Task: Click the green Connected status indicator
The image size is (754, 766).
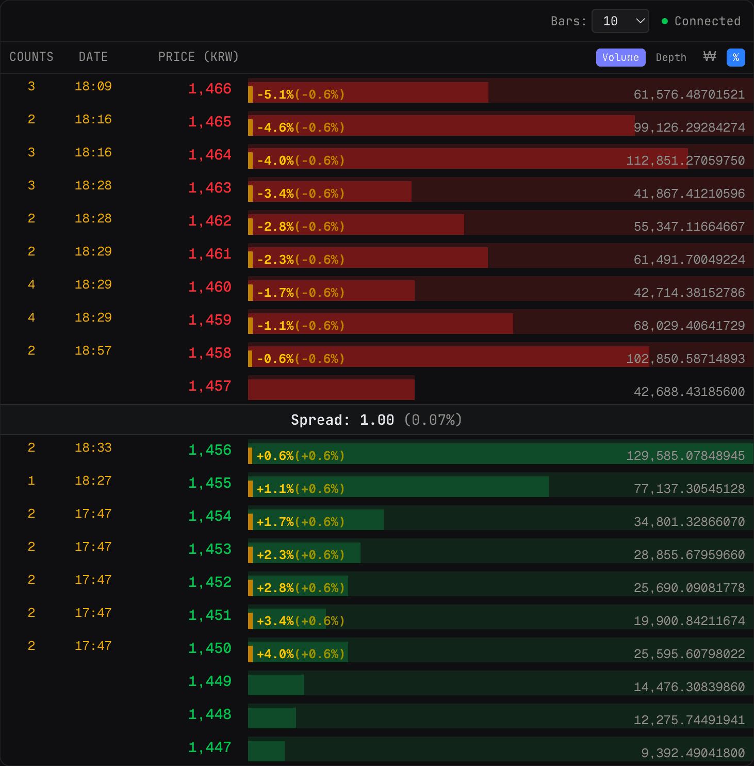Action: (664, 21)
